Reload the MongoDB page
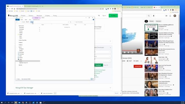The height and width of the screenshot is (104, 185). (x=12, y=9)
